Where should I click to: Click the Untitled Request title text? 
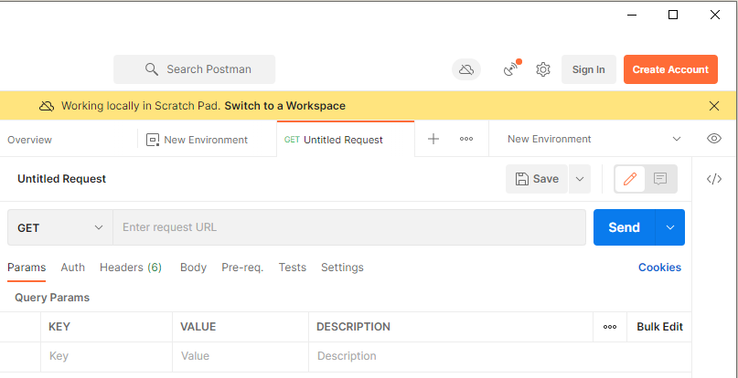coord(61,179)
